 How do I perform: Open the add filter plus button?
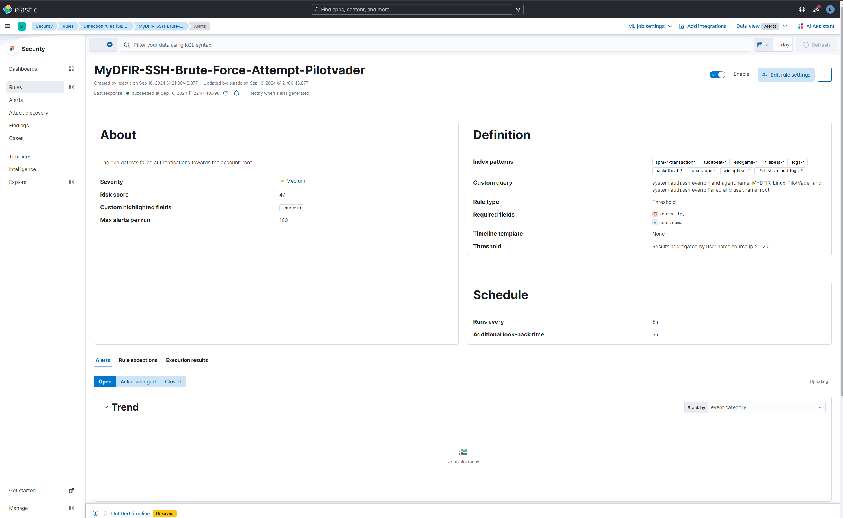[110, 45]
